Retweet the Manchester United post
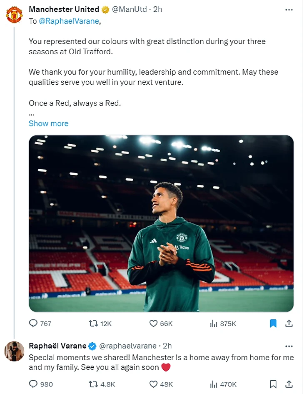Image resolution: width=304 pixels, height=394 pixels. (x=94, y=324)
